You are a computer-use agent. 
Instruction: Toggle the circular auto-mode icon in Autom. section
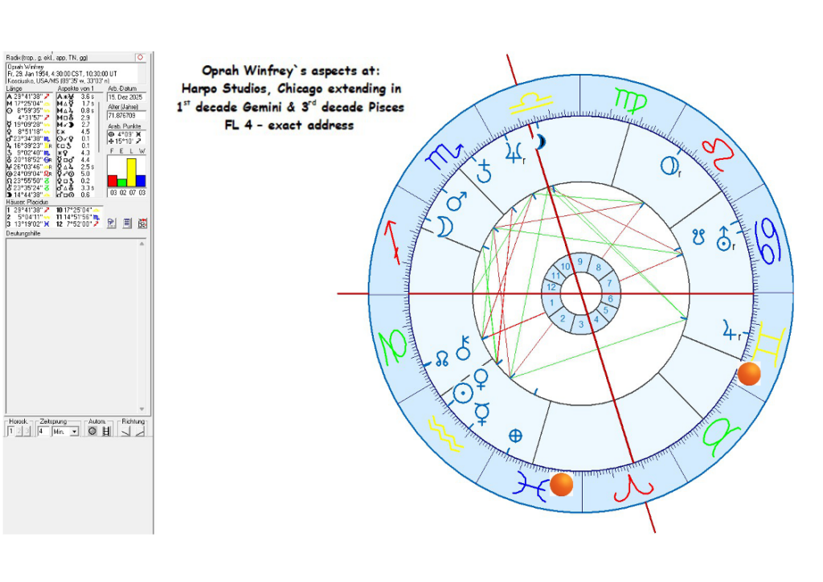click(x=92, y=431)
